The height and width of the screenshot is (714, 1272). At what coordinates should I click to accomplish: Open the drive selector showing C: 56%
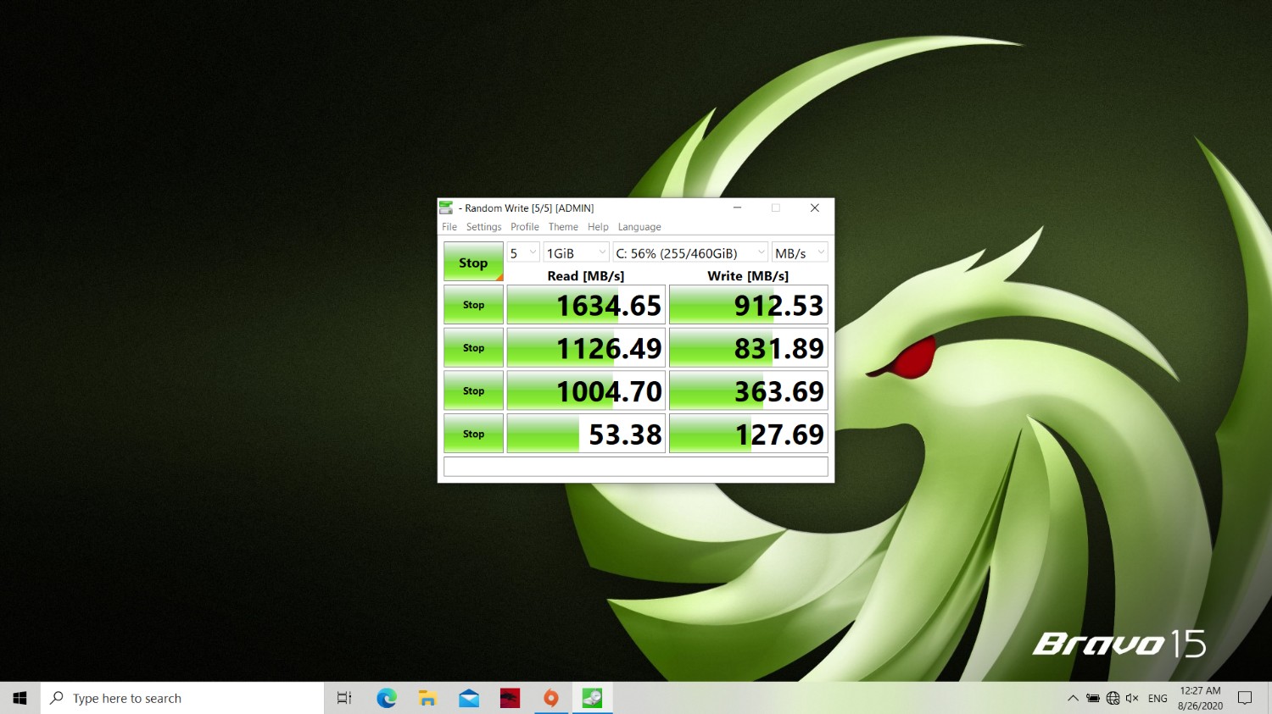click(x=690, y=252)
